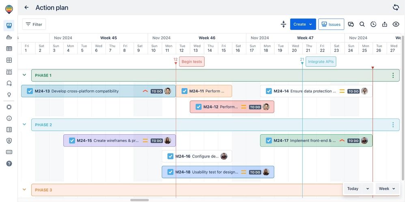Open the Filter button
Screen dimensions: 405x202
pos(34,24)
